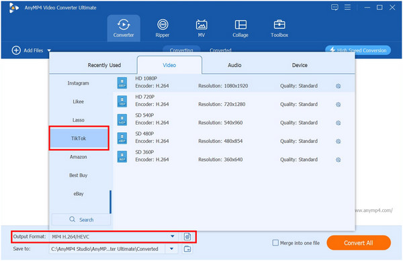Click the Resolution: 720x1280 text
The width and height of the screenshot is (403, 261).
[x=222, y=105]
